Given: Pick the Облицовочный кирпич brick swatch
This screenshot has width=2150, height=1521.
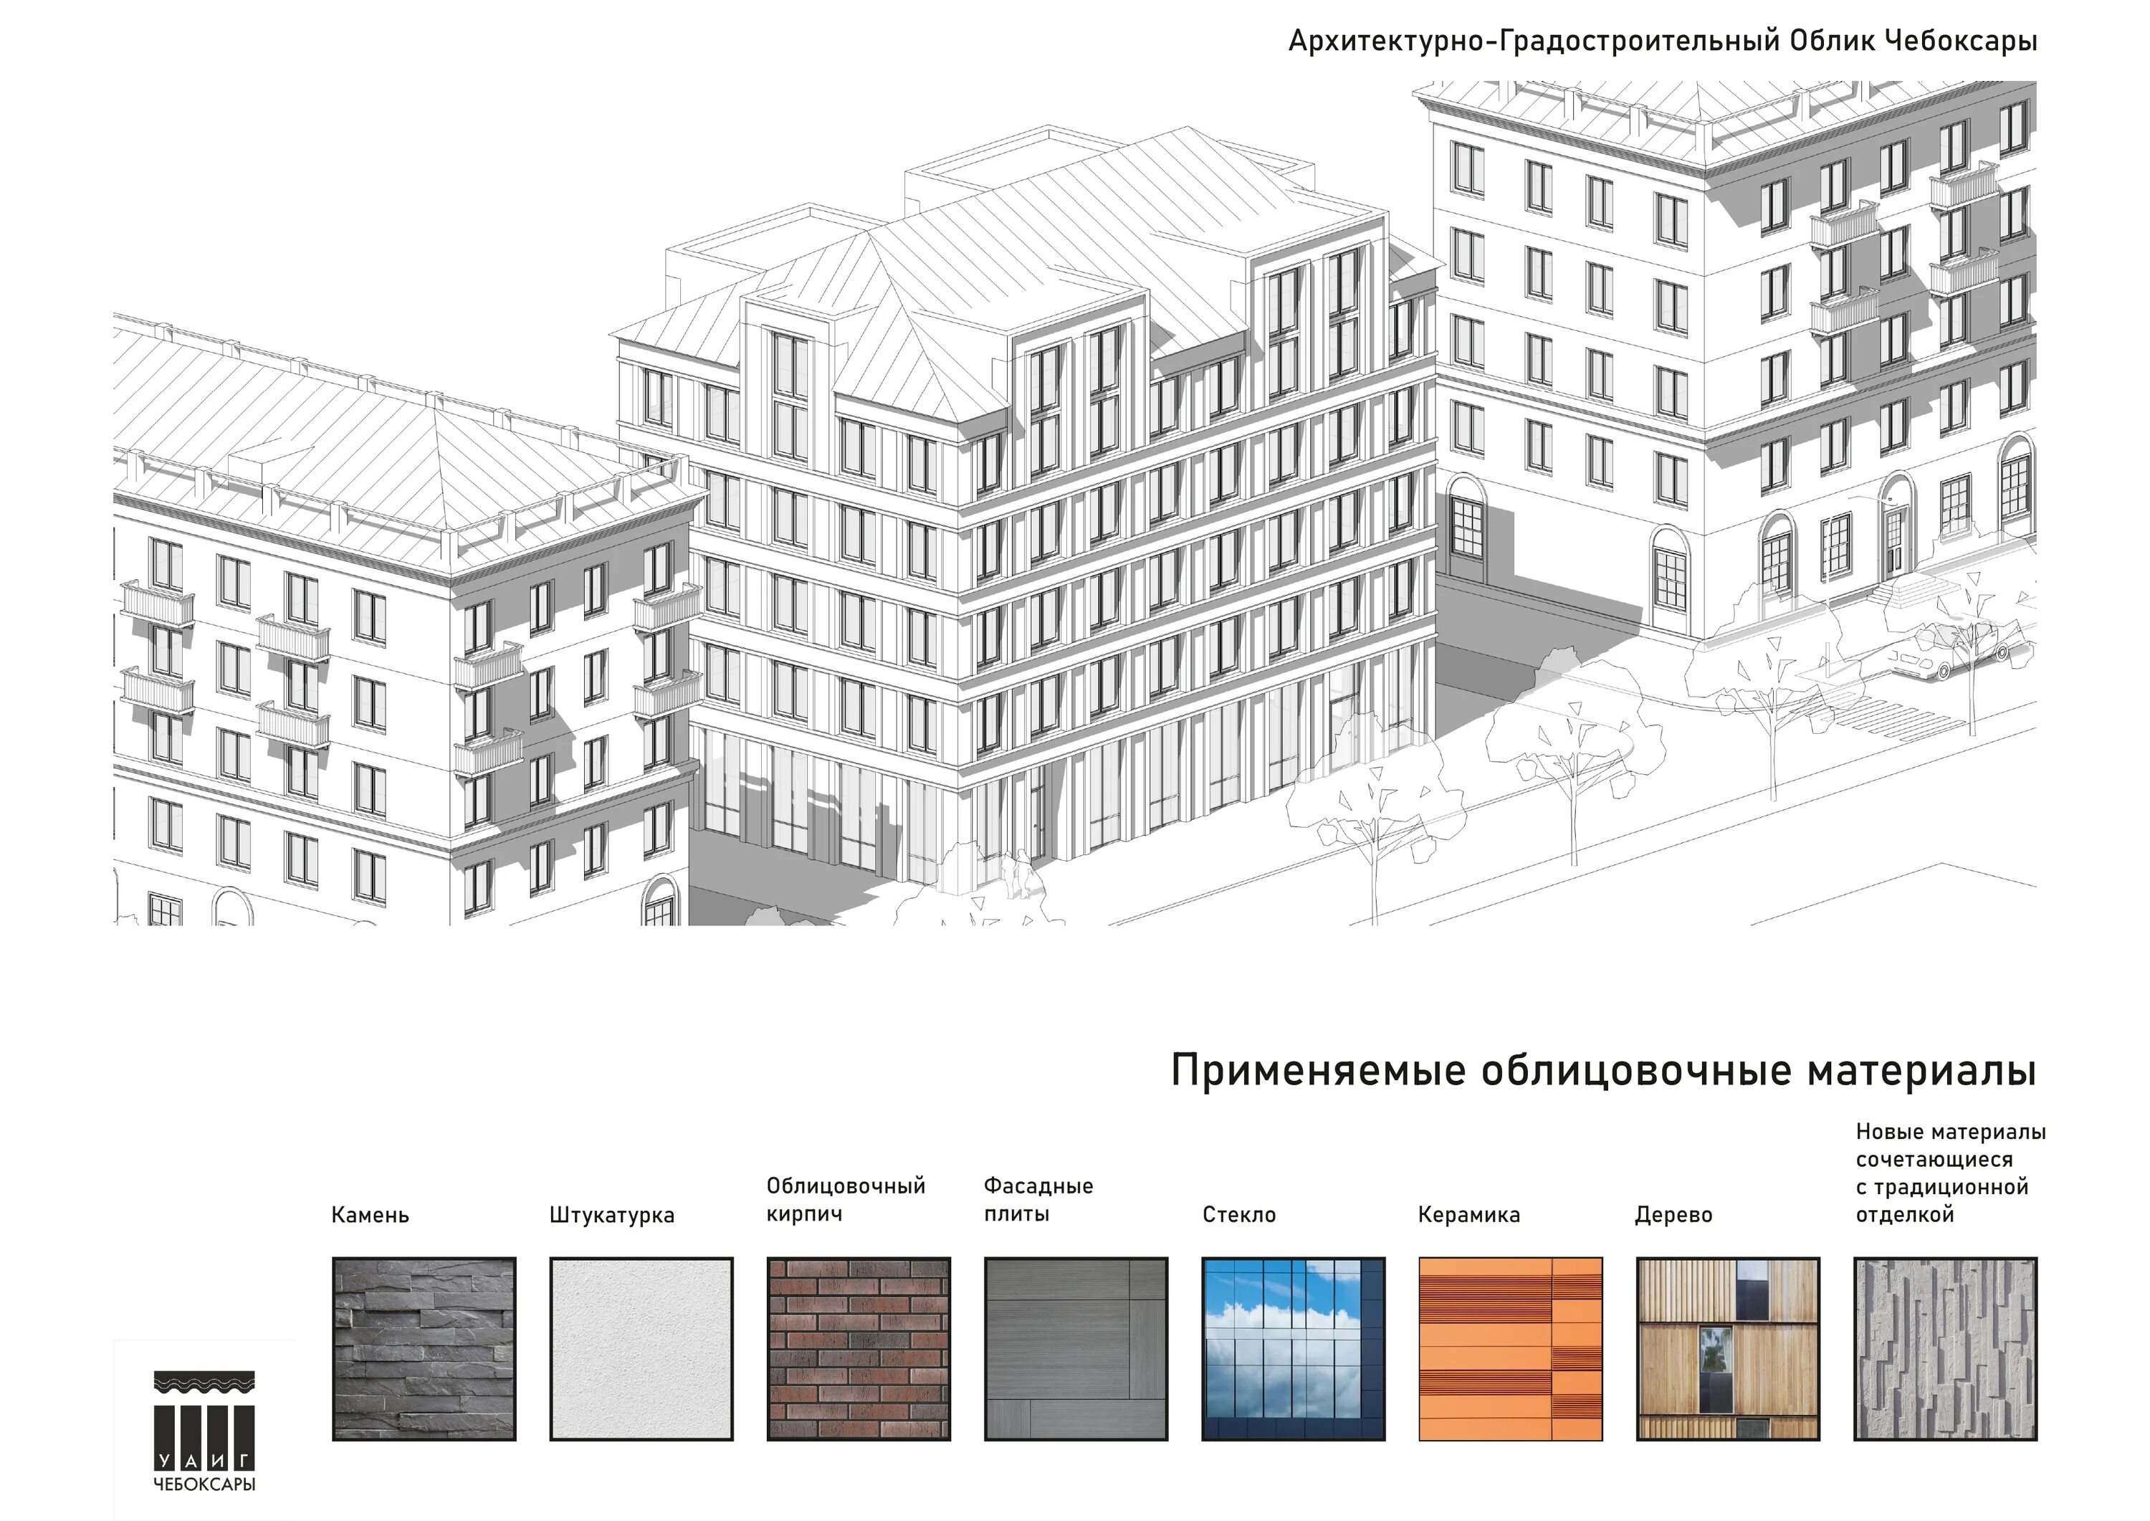Looking at the screenshot, I should point(859,1349).
